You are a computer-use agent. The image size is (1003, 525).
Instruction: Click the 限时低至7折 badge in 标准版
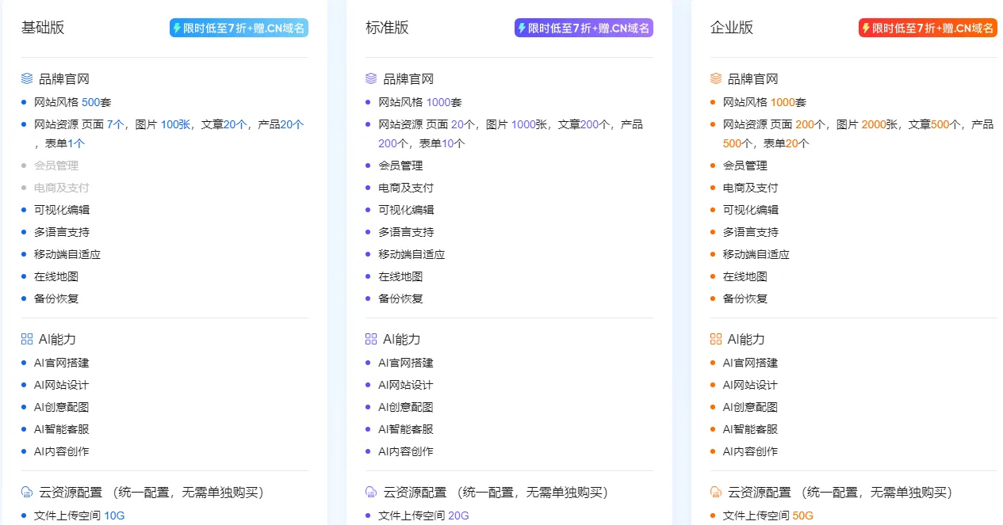click(x=584, y=27)
